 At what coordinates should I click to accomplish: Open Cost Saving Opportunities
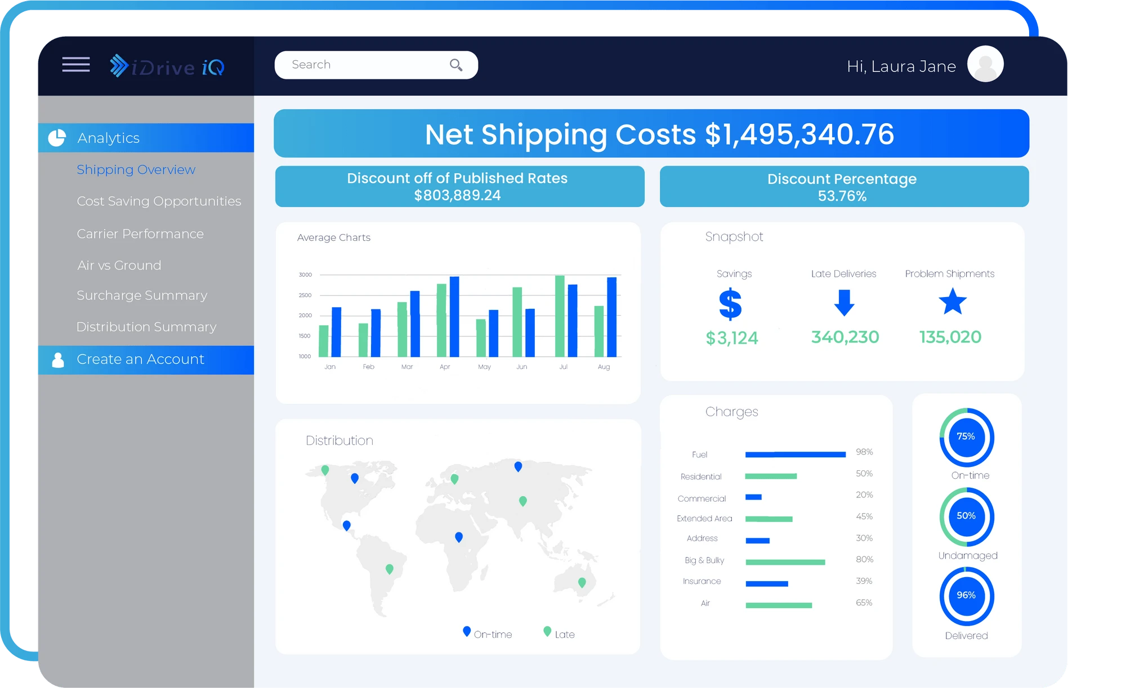(159, 201)
